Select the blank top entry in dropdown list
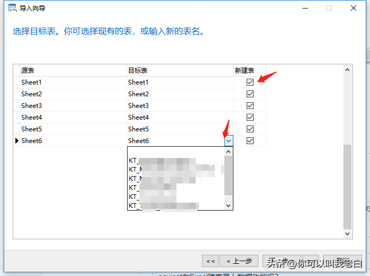Image resolution: width=370 pixels, height=276 pixels. pos(176,152)
